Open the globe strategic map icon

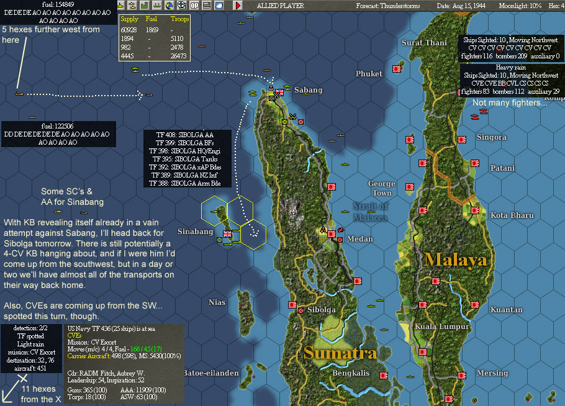[x=169, y=6]
